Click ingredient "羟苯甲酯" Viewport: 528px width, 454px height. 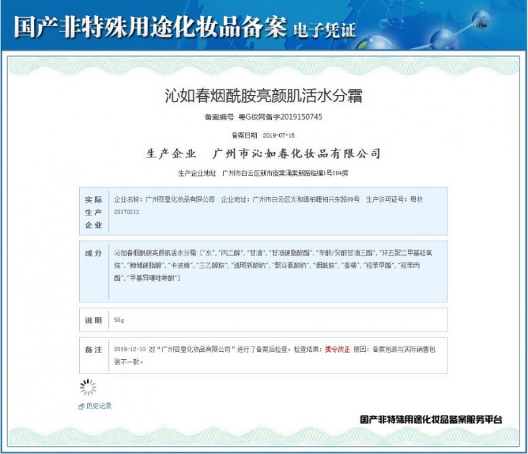(x=378, y=266)
